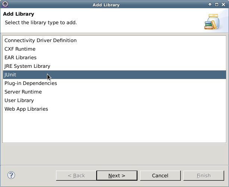229x187 pixels.
Task: Close the Add Library dialog
Action: point(223,4)
